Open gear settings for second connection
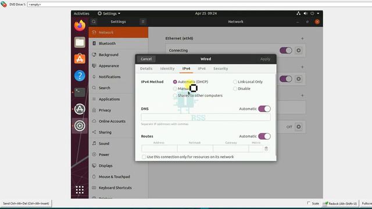 pyautogui.click(x=298, y=79)
